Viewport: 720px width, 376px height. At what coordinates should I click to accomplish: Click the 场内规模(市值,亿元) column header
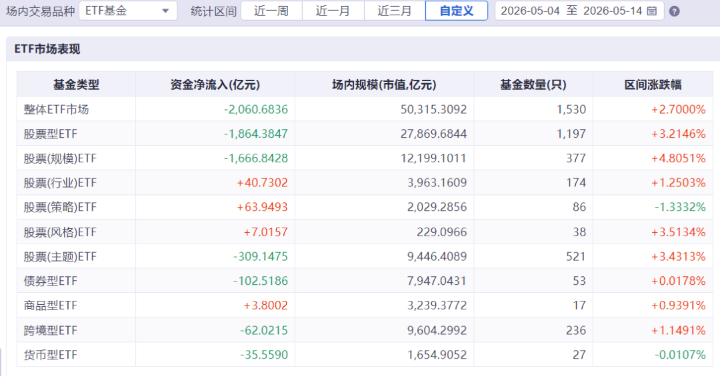pyautogui.click(x=385, y=85)
